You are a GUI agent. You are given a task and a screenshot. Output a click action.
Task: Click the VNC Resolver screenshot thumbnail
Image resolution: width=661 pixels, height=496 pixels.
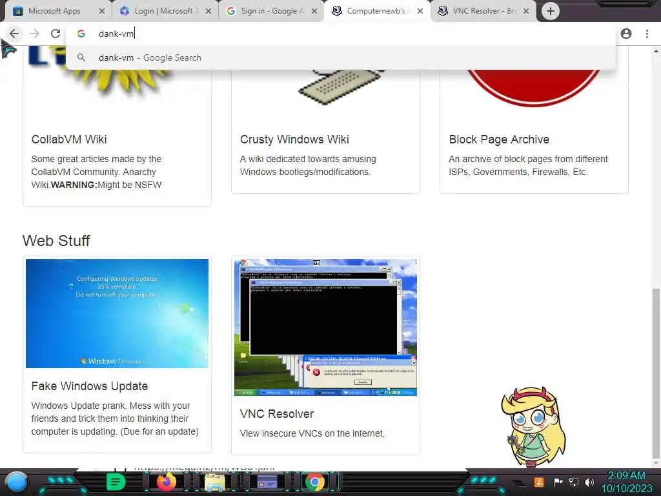(x=325, y=327)
